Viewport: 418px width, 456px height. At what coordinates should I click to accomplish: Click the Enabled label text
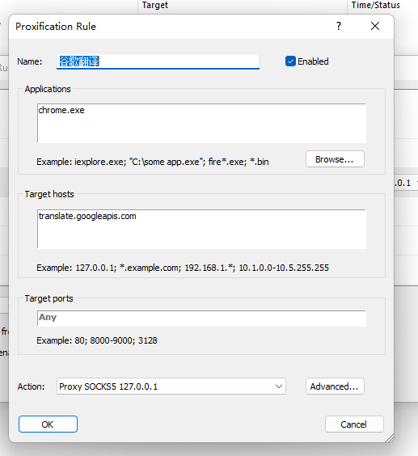[313, 61]
